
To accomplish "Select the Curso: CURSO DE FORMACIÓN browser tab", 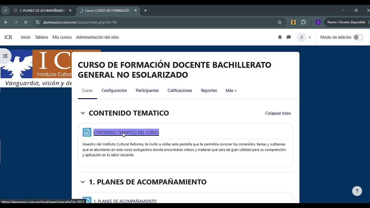I will click(x=108, y=10).
